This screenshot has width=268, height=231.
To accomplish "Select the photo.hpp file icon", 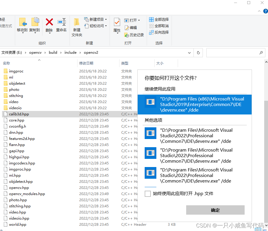I will [x=6, y=200].
